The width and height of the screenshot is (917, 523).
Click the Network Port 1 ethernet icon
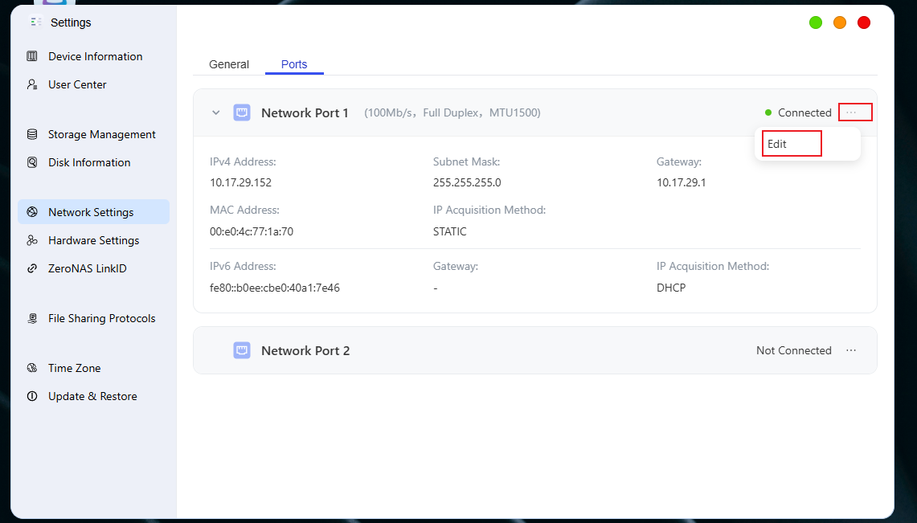(x=242, y=112)
